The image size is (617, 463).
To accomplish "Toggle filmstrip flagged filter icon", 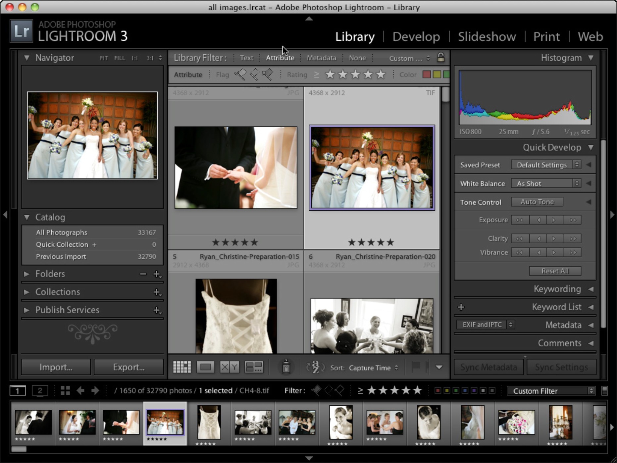I will (316, 390).
